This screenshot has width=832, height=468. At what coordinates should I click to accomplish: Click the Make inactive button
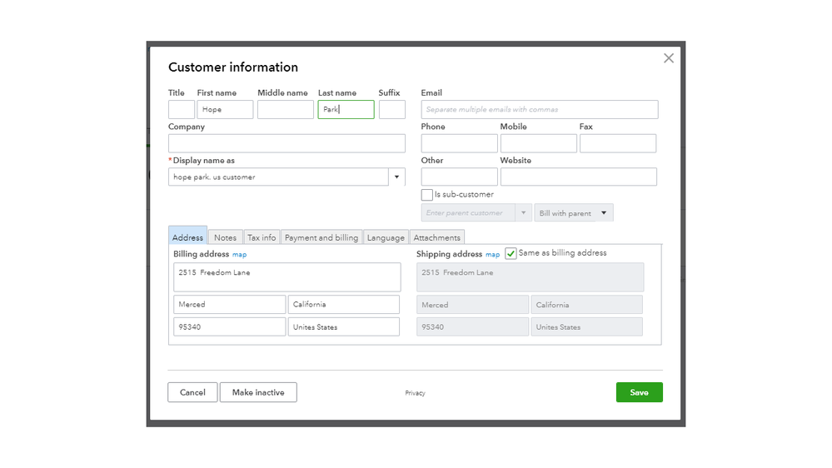point(258,392)
